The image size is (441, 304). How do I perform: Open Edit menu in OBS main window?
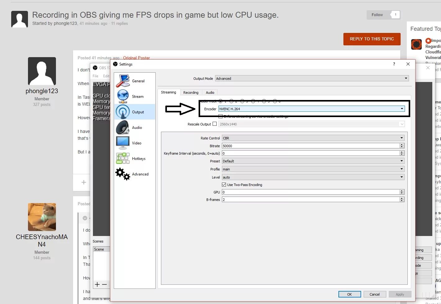click(x=106, y=76)
